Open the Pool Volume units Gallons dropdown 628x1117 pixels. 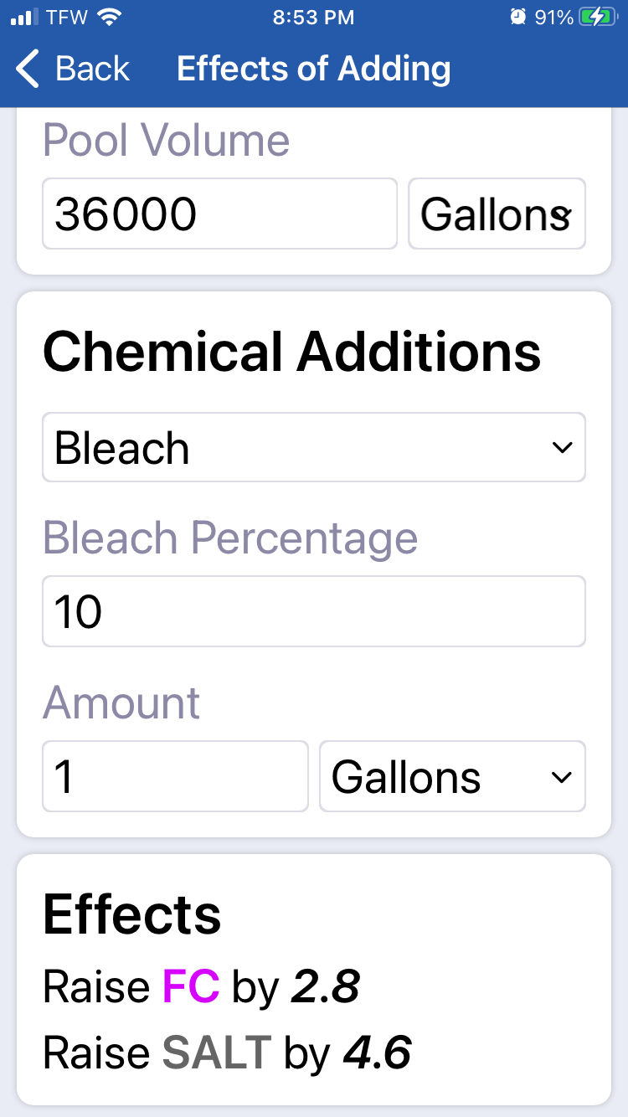[497, 214]
